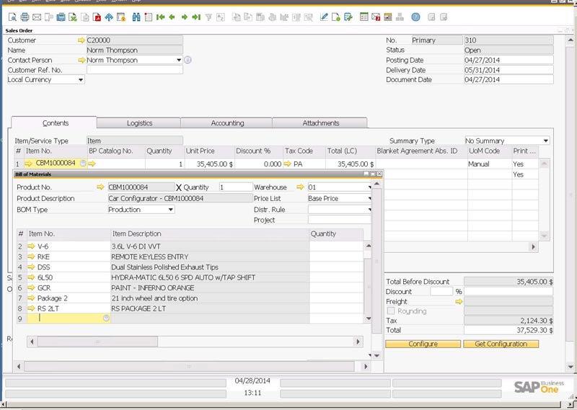Click the Get Configuration button
Image resolution: width=577 pixels, height=410 pixels.
pyautogui.click(x=501, y=344)
